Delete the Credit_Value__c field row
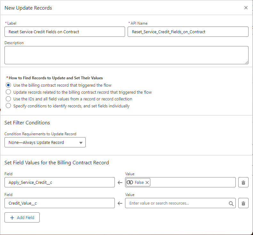 pos(243,203)
